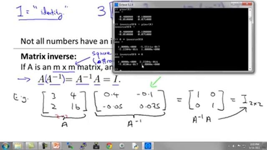Click the flag icon in the system tray
Viewport: 267px width, 150px height.
coord(239,146)
